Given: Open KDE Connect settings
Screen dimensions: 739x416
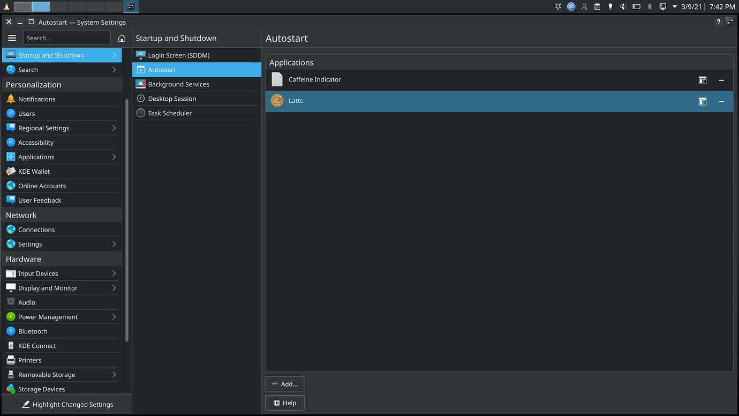Looking at the screenshot, I should pos(62,346).
